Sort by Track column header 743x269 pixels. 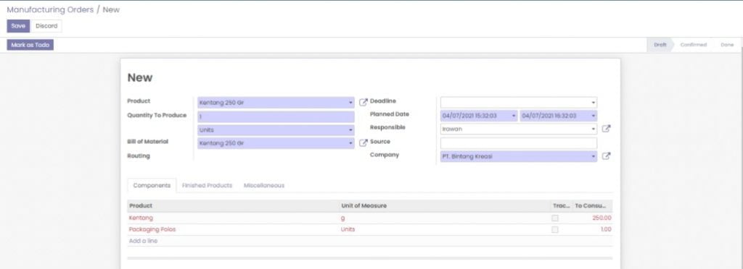561,206
